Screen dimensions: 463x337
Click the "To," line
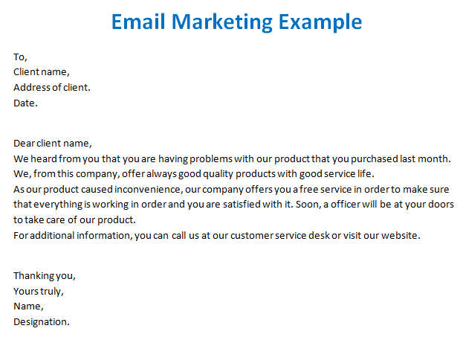[x=20, y=57]
